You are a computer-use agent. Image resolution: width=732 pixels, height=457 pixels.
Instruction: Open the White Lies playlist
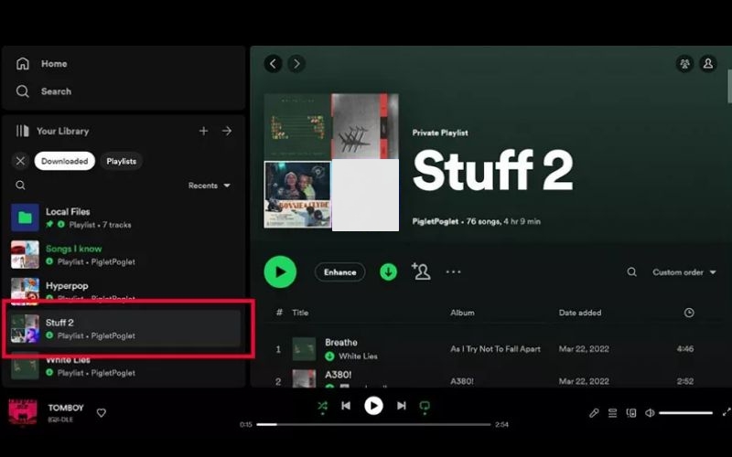click(x=124, y=367)
